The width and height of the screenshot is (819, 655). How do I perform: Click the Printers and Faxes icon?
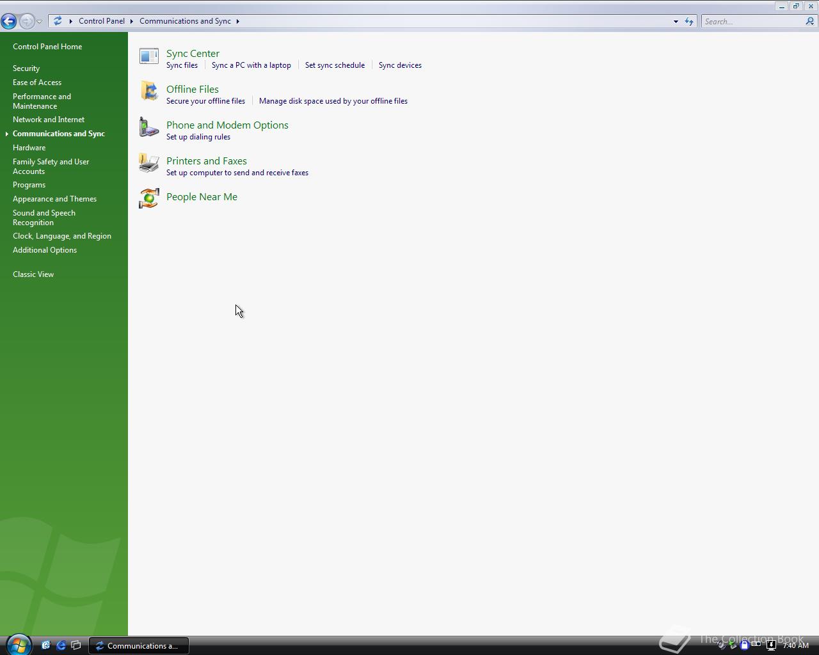pyautogui.click(x=149, y=163)
